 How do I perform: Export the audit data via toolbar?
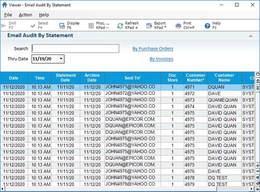tap(149, 26)
